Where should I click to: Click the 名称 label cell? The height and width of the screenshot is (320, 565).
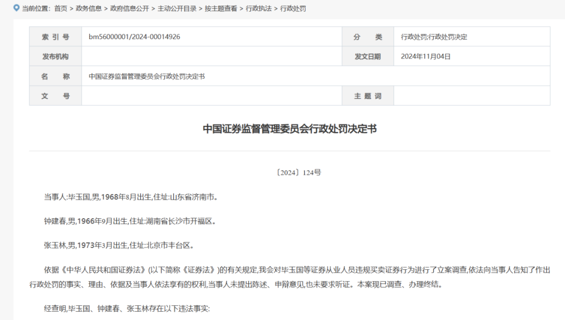(55, 76)
